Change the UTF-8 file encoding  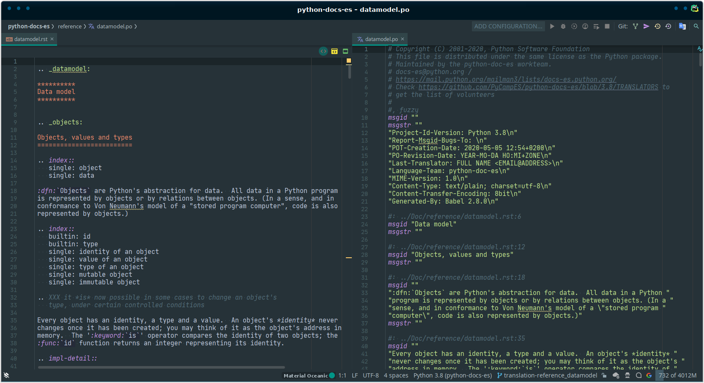point(371,375)
